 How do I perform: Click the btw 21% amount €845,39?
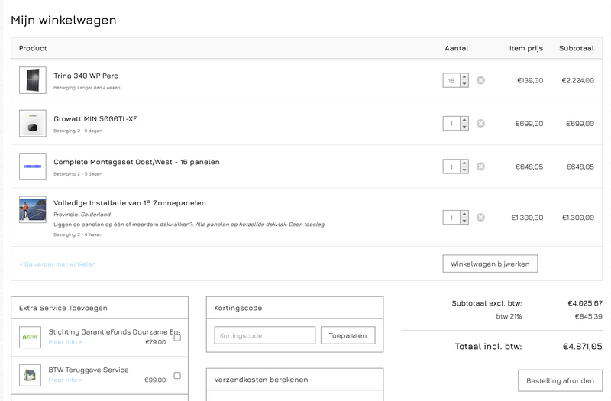(588, 316)
